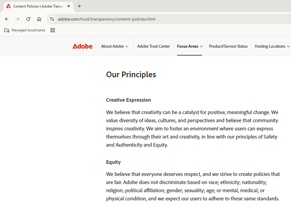Click the Creative Expression subheading
The width and height of the screenshot is (291, 207).
pos(128,100)
